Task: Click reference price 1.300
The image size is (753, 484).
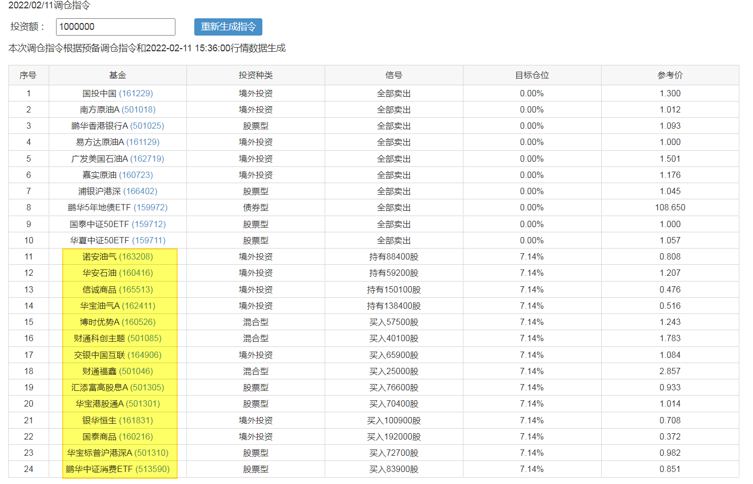Action: (x=670, y=93)
